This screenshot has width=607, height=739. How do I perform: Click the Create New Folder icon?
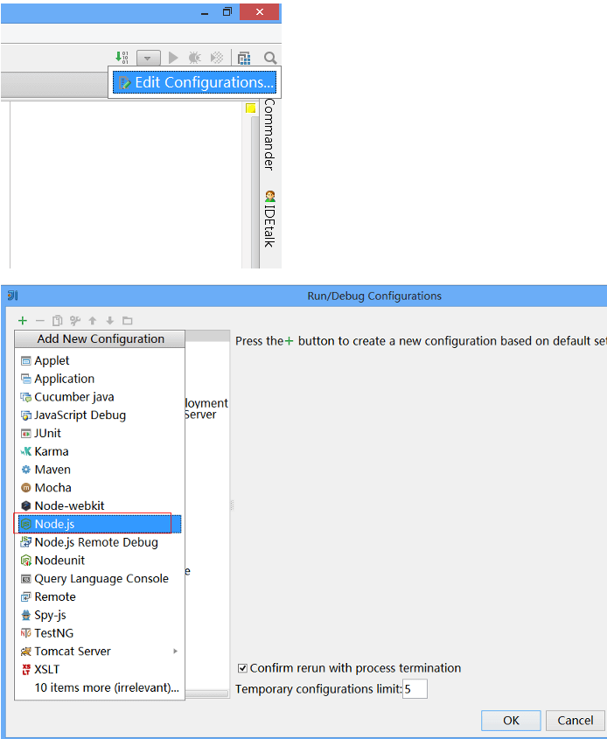pos(127,320)
